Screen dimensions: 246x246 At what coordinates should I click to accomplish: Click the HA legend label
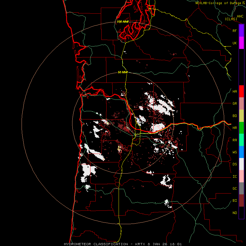click(x=235, y=91)
